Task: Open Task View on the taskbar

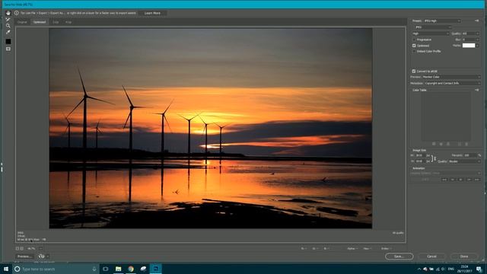Action: pos(106,269)
